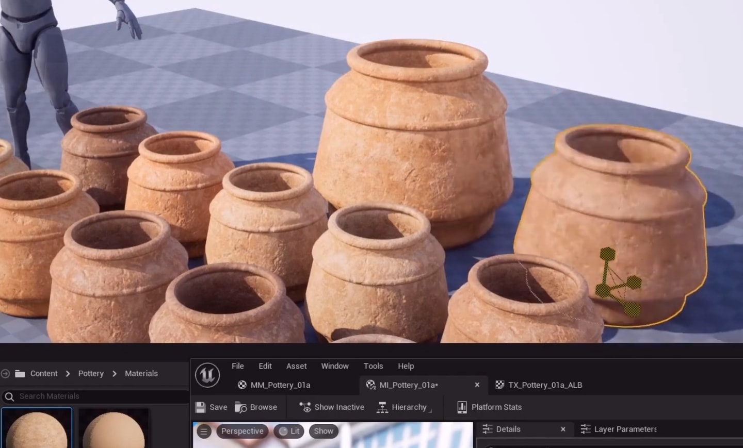Toggle the Show Inactive label
Screen dimensions: 743x448
340,407
